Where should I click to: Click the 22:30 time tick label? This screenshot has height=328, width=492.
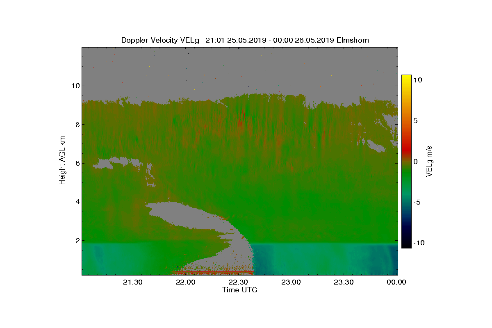click(x=239, y=282)
